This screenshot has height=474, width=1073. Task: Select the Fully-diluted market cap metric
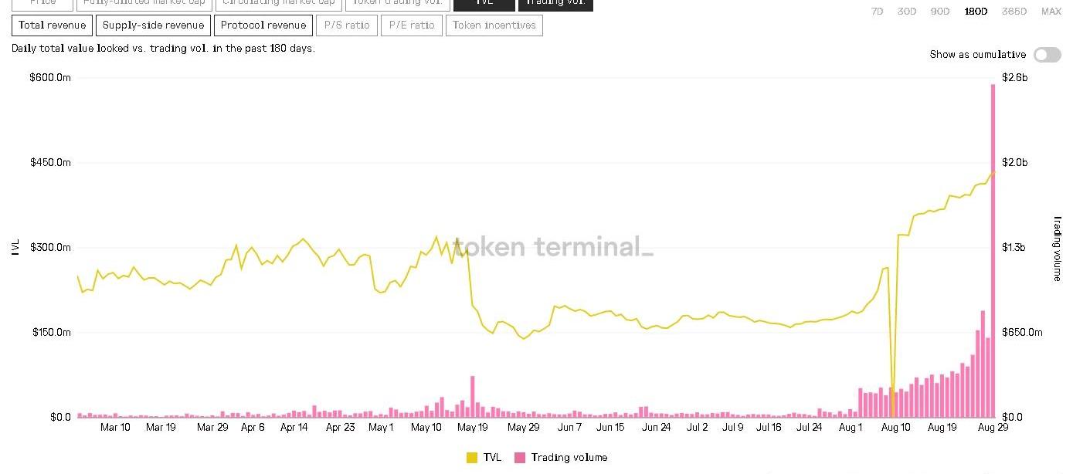144,4
